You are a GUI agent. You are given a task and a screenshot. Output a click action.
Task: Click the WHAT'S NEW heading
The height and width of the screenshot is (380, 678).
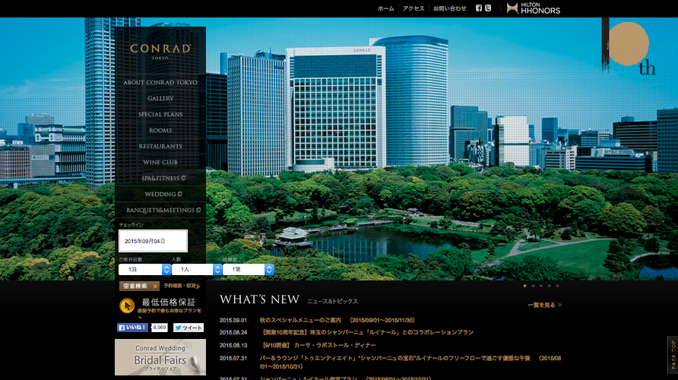(x=259, y=299)
